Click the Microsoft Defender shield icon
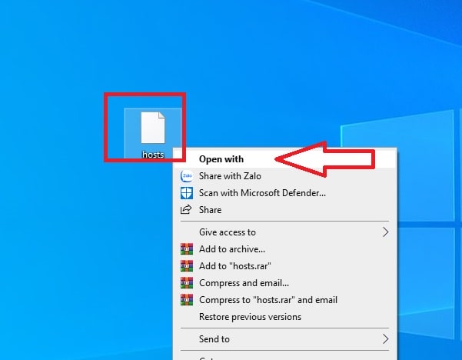The width and height of the screenshot is (462, 360). click(187, 193)
